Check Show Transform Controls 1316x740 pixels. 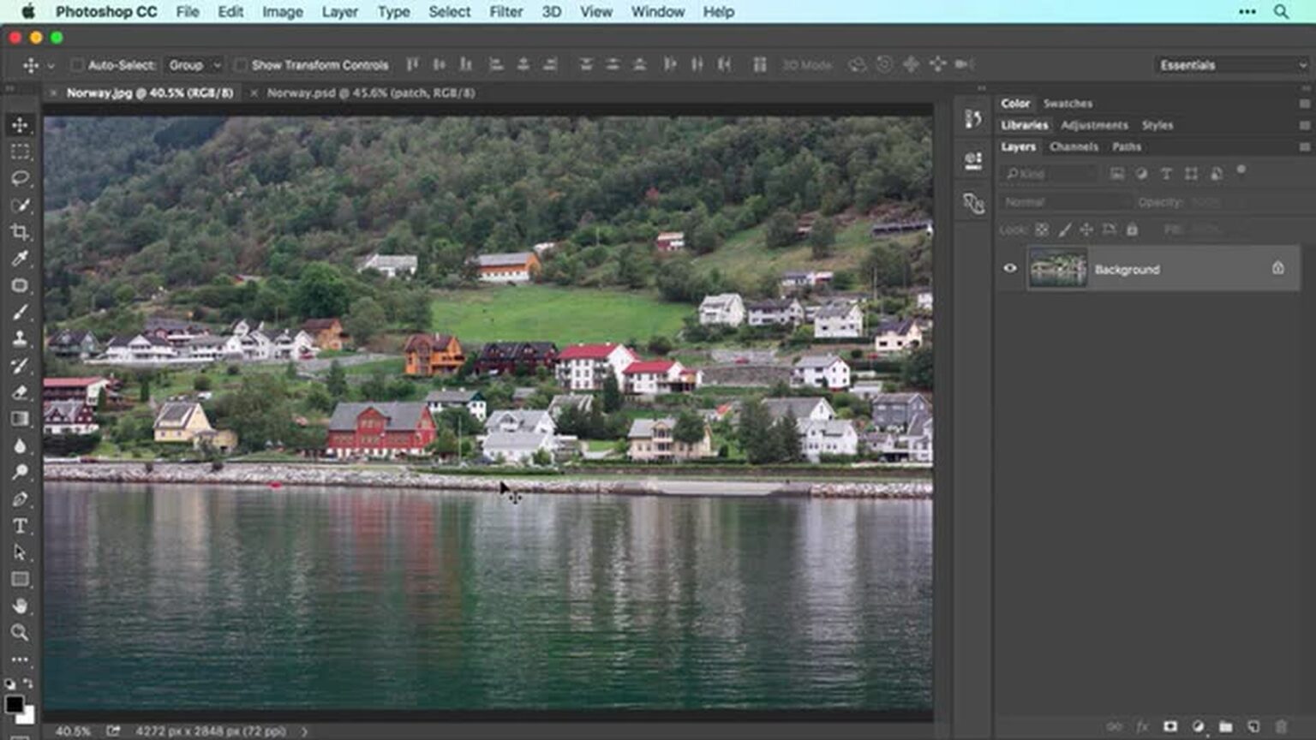point(242,64)
